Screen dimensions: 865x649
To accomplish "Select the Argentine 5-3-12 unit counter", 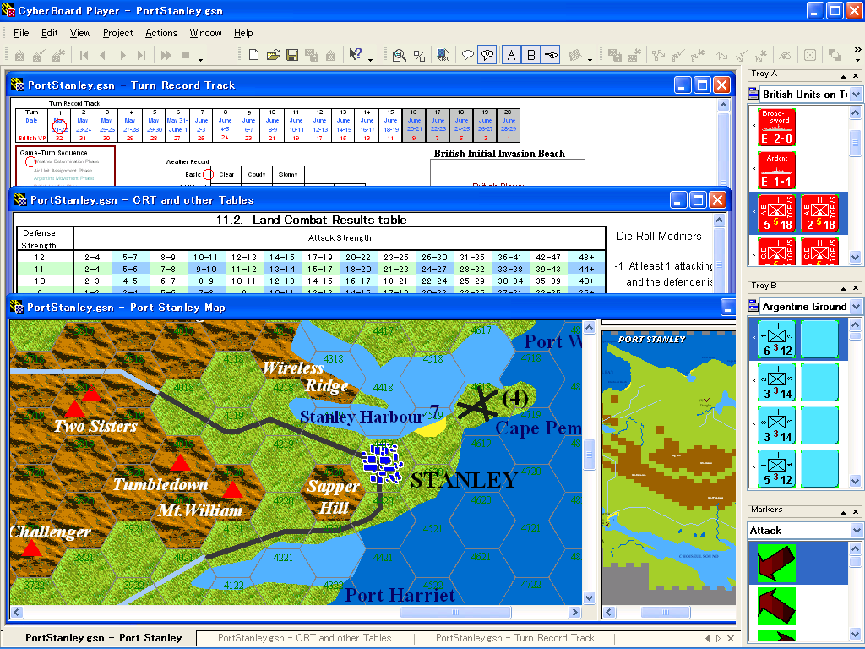I will (777, 468).
